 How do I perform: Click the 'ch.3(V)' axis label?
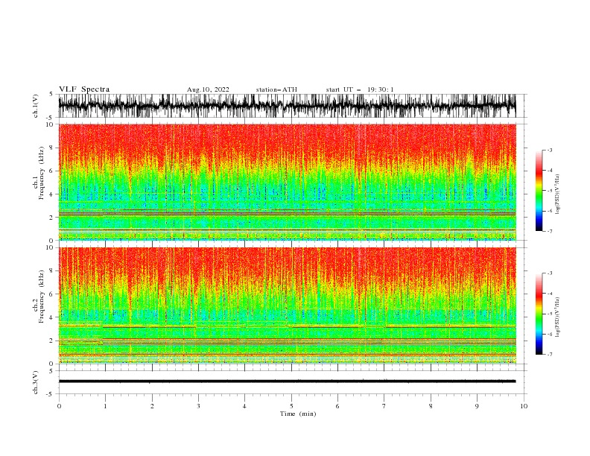[36, 382]
